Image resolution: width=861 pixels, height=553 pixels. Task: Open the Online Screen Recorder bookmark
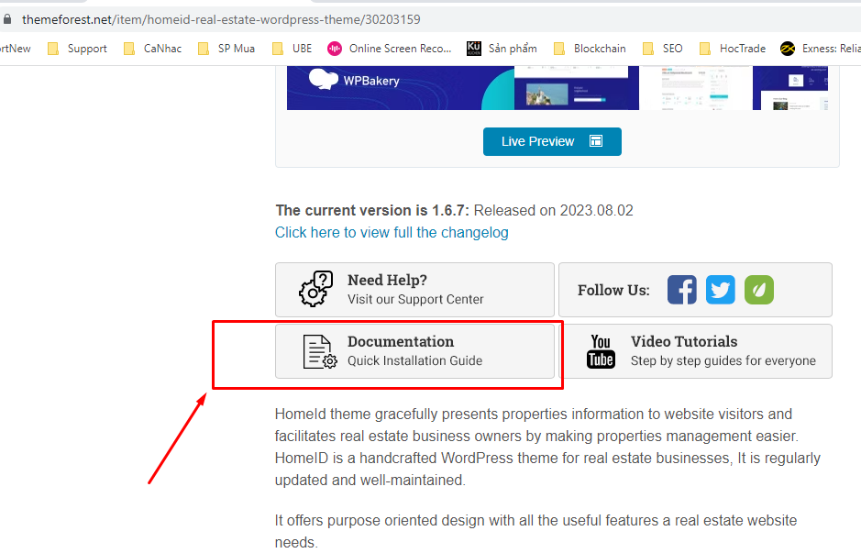pos(389,49)
